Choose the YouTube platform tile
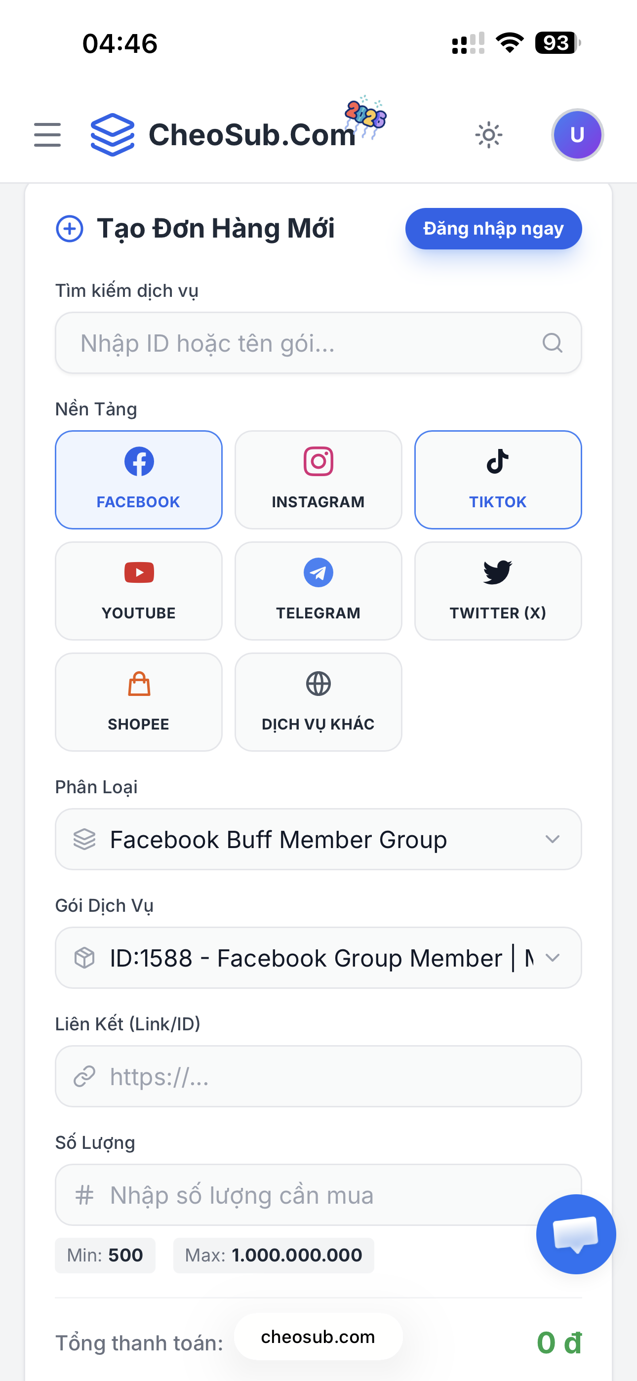This screenshot has height=1381, width=637. tap(139, 591)
